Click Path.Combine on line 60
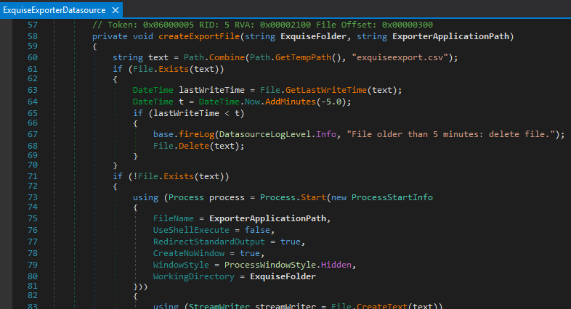The height and width of the screenshot is (309, 571). point(214,57)
